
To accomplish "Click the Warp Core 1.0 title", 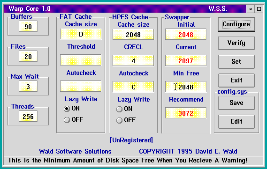I will pos(30,8).
